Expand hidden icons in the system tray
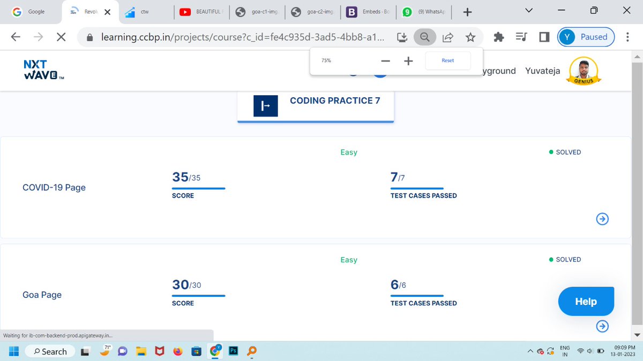The image size is (643, 361). (x=529, y=351)
